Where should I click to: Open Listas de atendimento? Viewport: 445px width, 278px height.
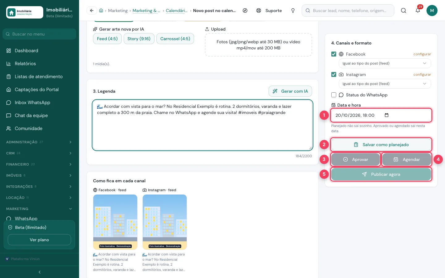(40, 77)
